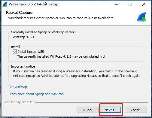Click the greyed-out maximize window button
The image size is (152, 118).
coord(130,4)
